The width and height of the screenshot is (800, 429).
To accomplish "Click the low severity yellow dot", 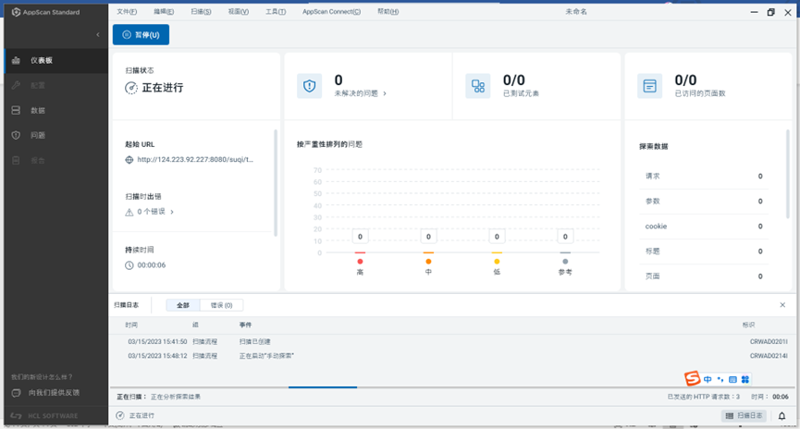I will point(497,262).
